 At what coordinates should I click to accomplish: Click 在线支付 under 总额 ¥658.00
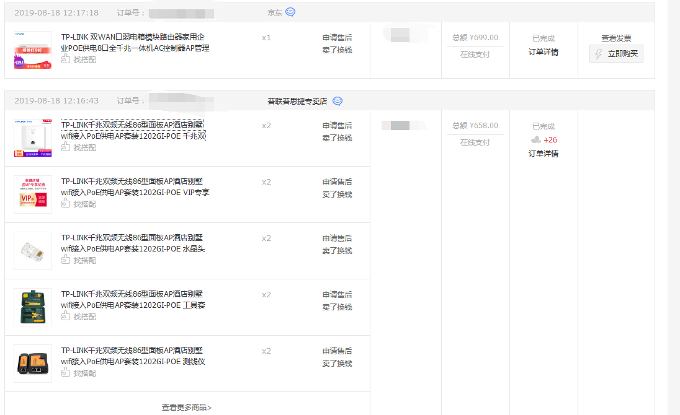(475, 142)
